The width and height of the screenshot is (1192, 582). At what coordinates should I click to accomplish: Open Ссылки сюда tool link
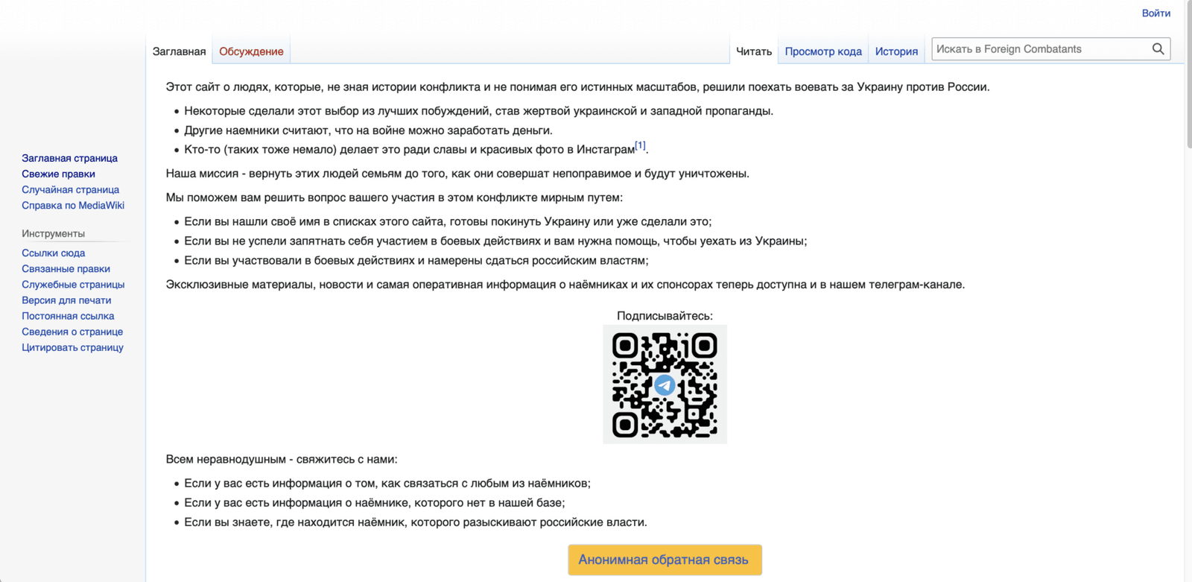tap(53, 253)
